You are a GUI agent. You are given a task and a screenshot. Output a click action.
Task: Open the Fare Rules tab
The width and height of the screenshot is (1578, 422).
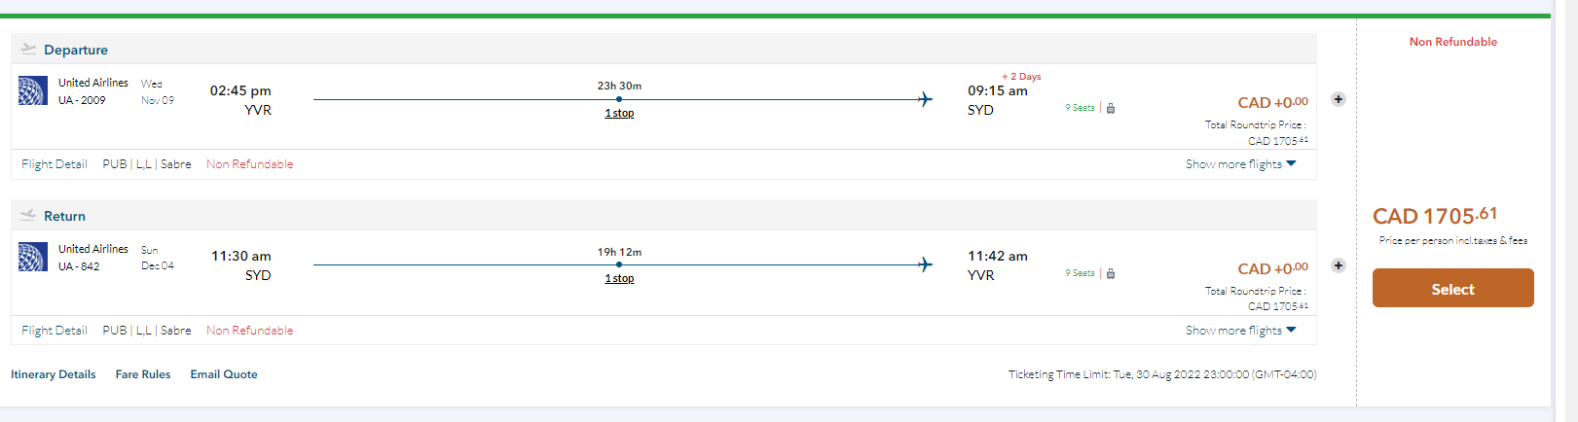(x=143, y=374)
